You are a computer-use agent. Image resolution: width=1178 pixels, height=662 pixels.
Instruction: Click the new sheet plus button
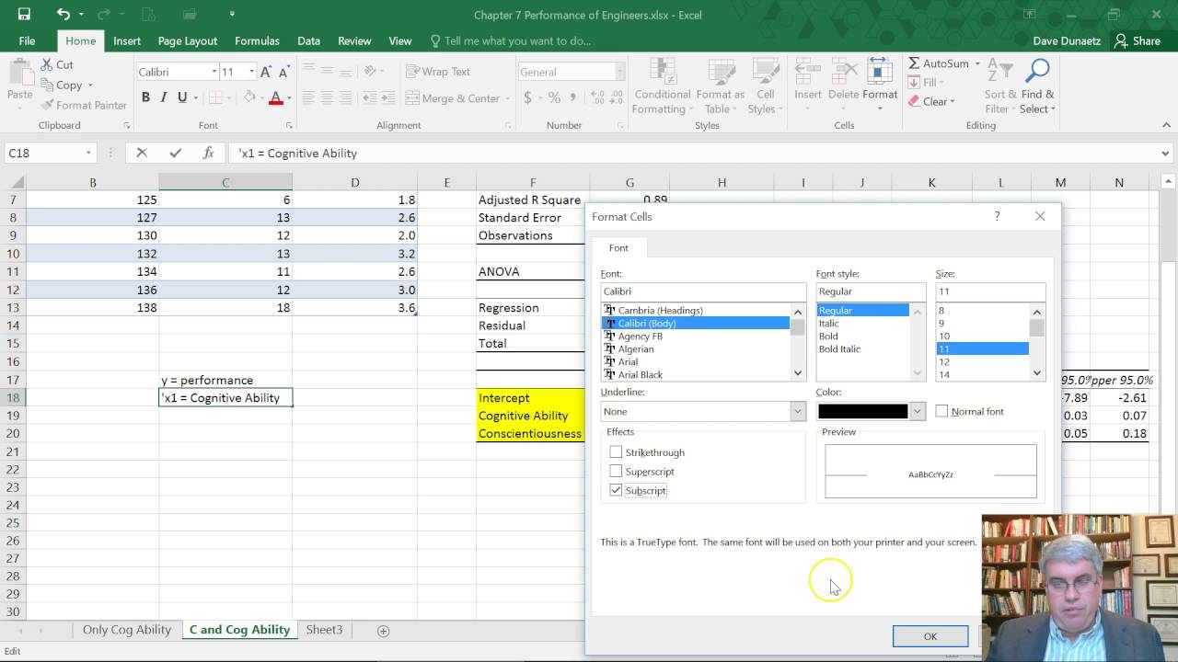pos(384,631)
